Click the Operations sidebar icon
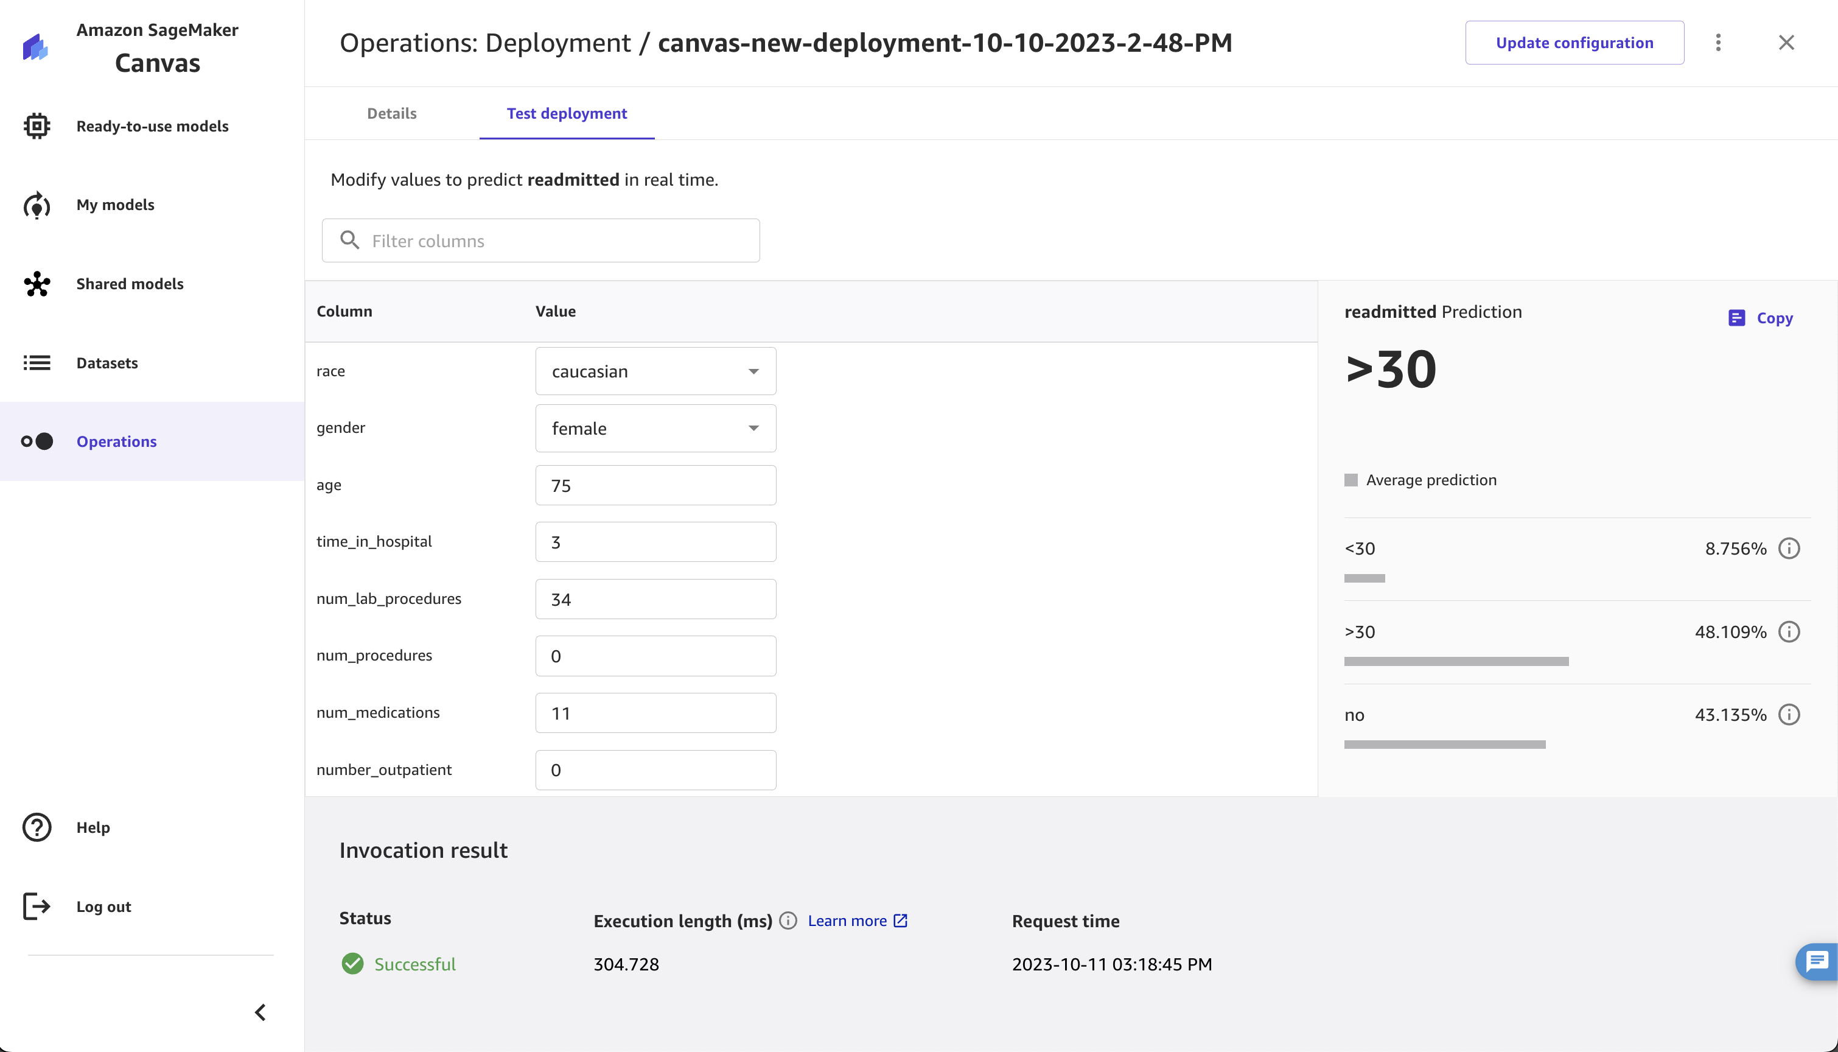This screenshot has width=1838, height=1052. tap(37, 441)
